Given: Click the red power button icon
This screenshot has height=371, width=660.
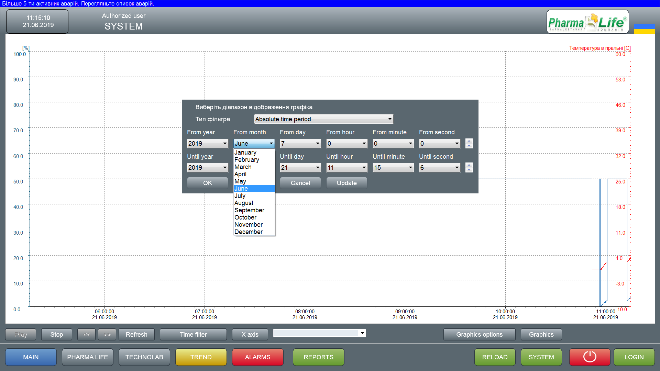Looking at the screenshot, I should 590,357.
